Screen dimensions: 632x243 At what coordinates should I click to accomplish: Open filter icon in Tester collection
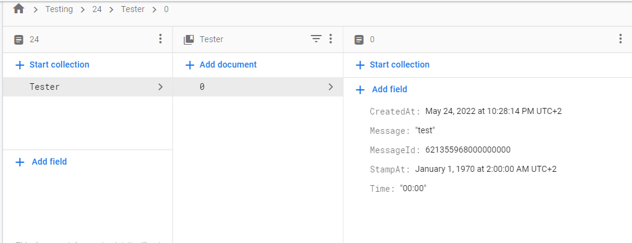click(x=316, y=39)
